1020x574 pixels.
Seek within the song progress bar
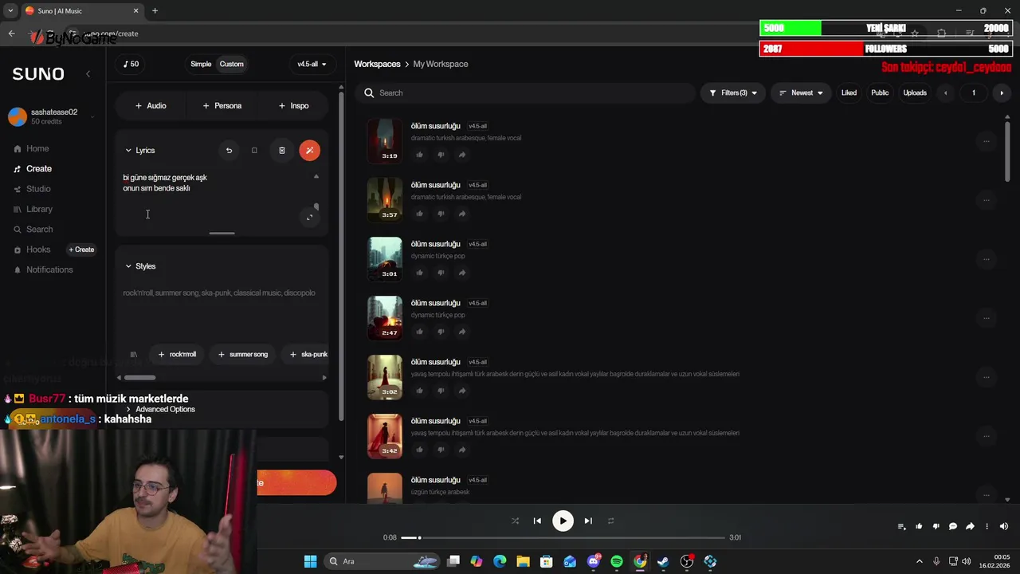coord(563,537)
